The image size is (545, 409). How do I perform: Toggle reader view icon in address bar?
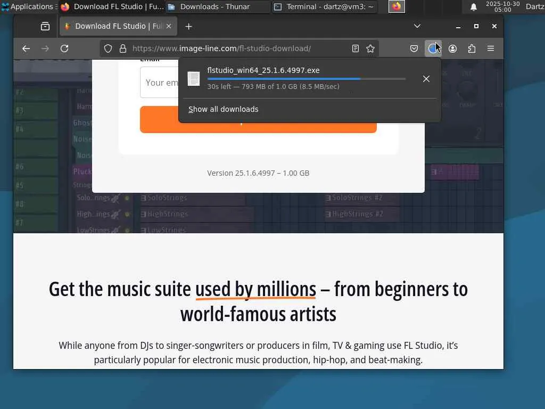point(355,48)
